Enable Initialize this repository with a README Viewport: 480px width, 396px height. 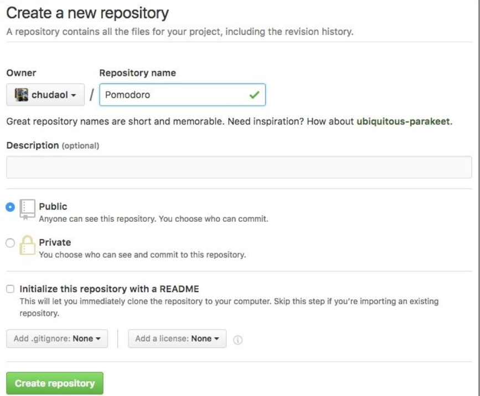10,289
